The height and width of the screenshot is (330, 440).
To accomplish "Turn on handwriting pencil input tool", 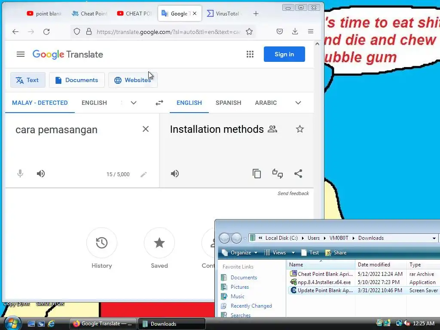I will point(144,174).
